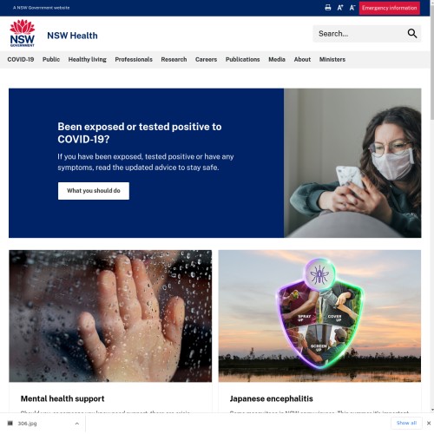Click the print page icon
The height and width of the screenshot is (434, 434).
pyautogui.click(x=328, y=8)
